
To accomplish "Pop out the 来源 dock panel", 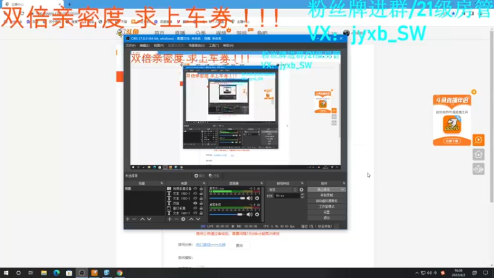I will coord(204,183).
